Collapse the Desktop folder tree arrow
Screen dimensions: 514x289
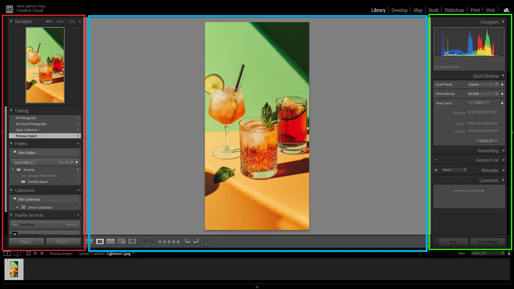[13, 170]
